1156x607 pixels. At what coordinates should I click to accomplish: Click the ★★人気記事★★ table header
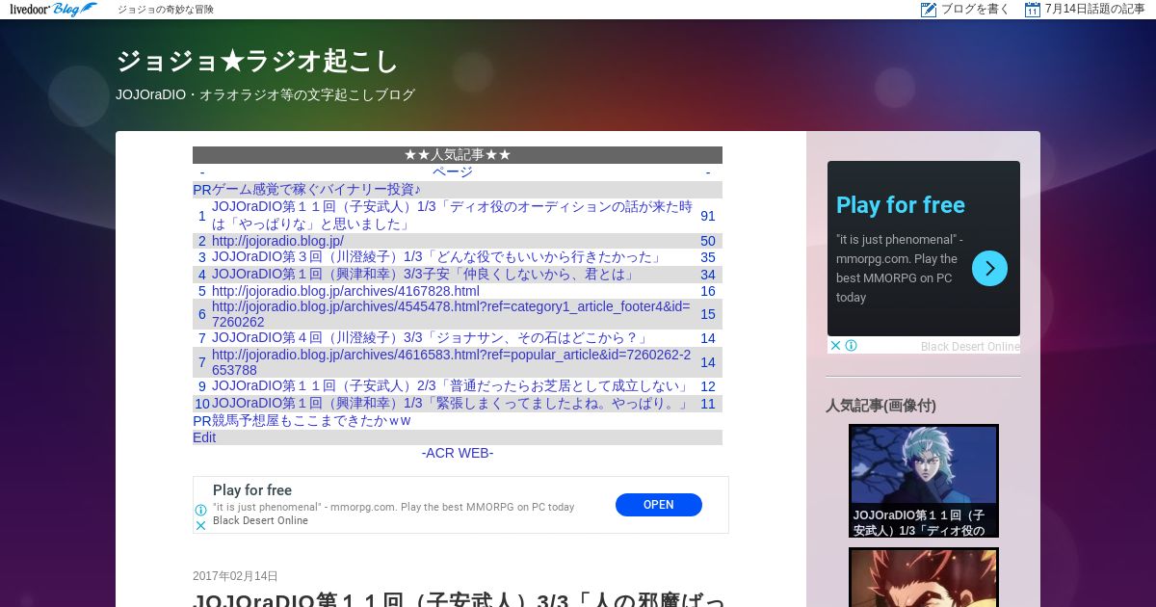click(458, 155)
